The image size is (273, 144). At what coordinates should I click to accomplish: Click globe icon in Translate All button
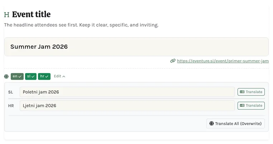point(211,124)
